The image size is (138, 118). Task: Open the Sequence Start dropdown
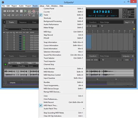(30, 29)
